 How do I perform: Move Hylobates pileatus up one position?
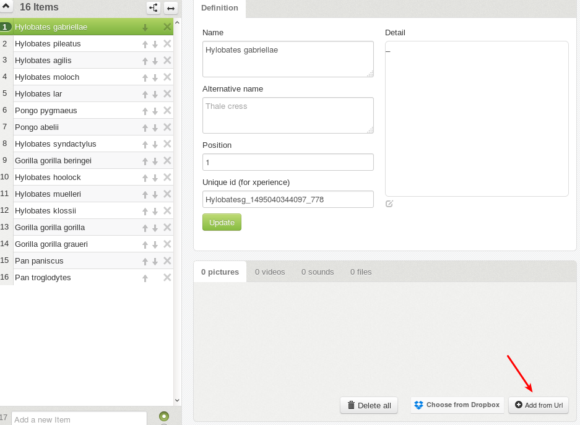pos(145,45)
